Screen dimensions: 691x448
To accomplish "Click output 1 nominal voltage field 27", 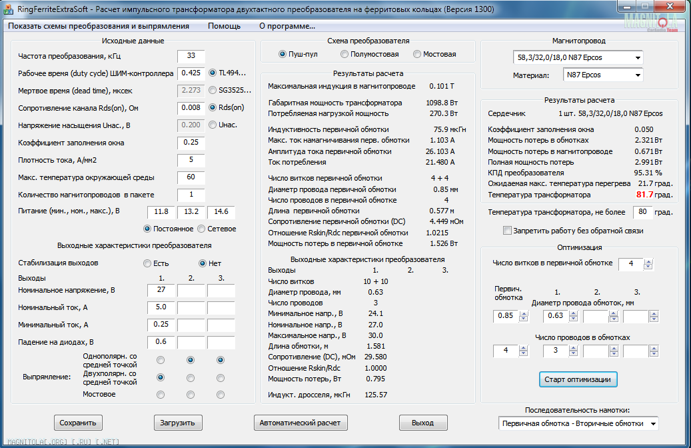I will tap(161, 290).
